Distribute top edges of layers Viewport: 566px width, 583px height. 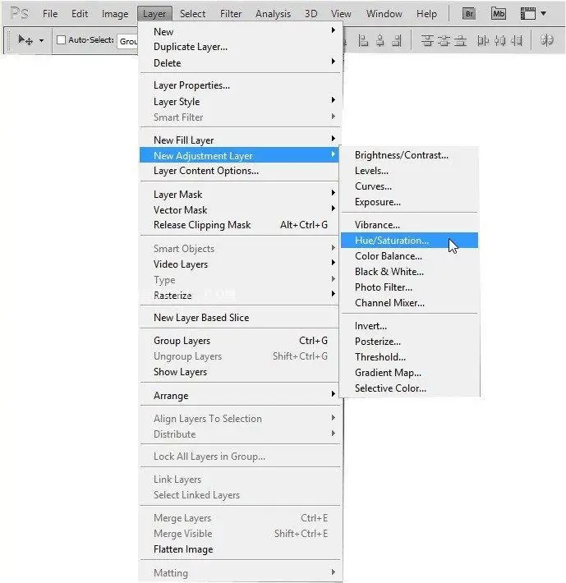point(427,40)
